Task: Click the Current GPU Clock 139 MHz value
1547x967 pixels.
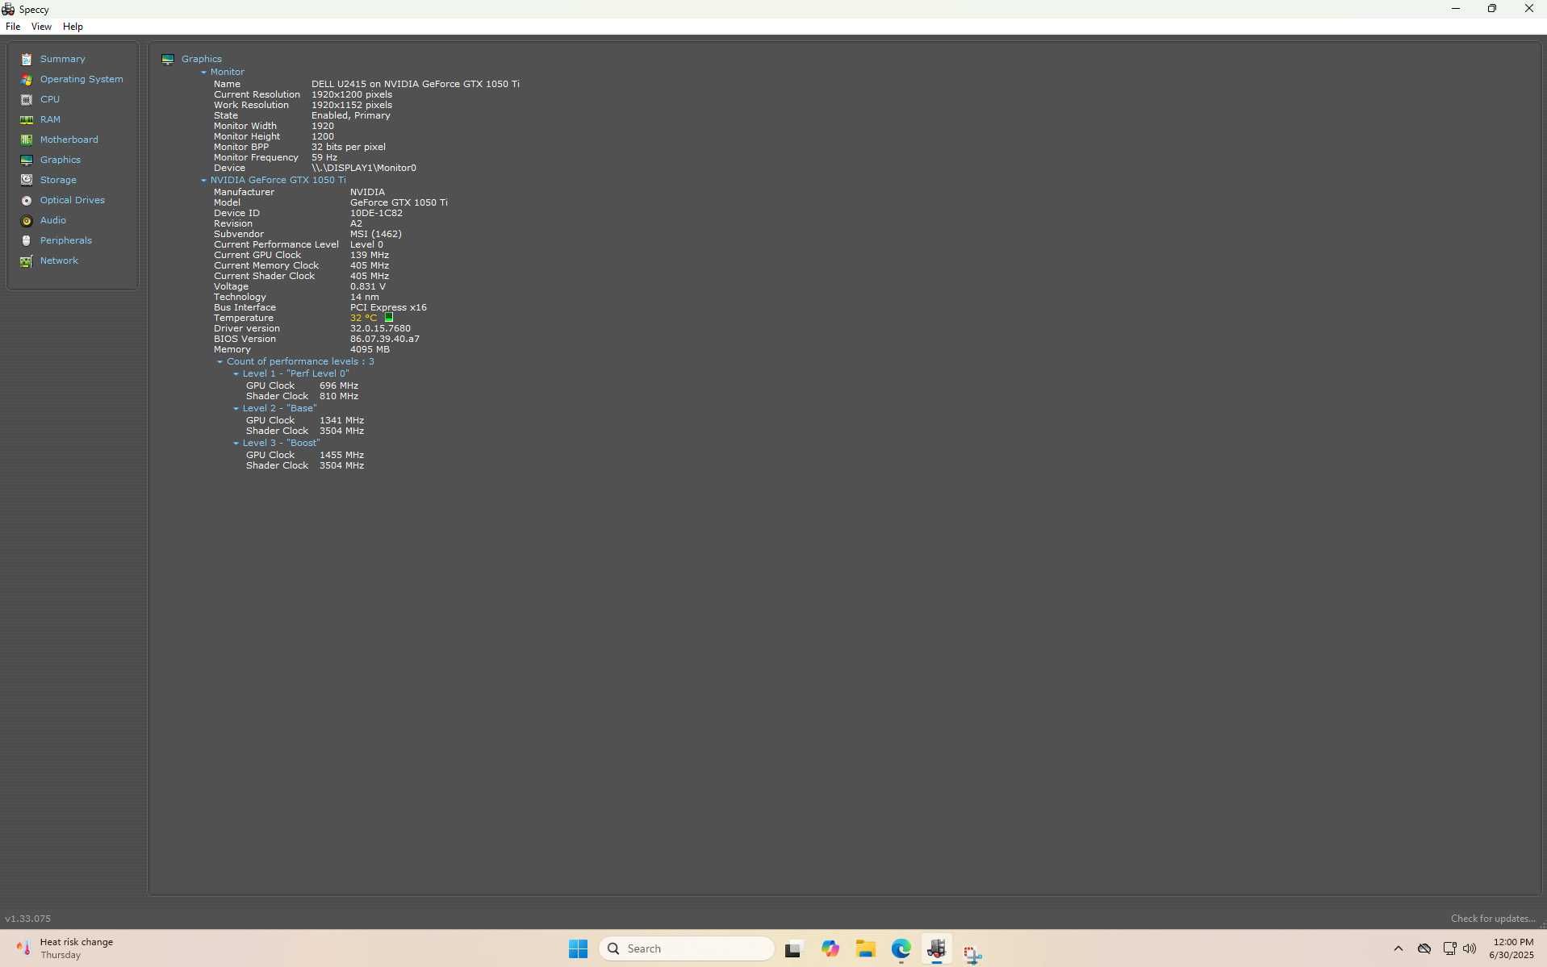Action: tap(370, 255)
